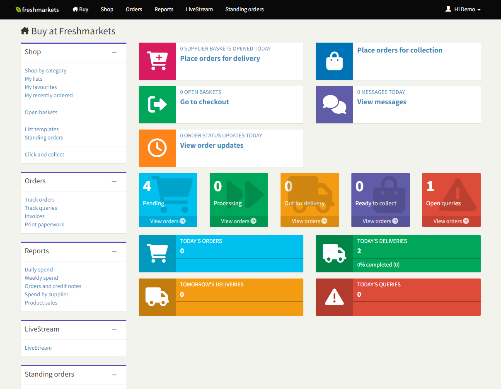The width and height of the screenshot is (501, 389).
Task: Click the cart icon in Today's Orders tile
Action: (157, 254)
